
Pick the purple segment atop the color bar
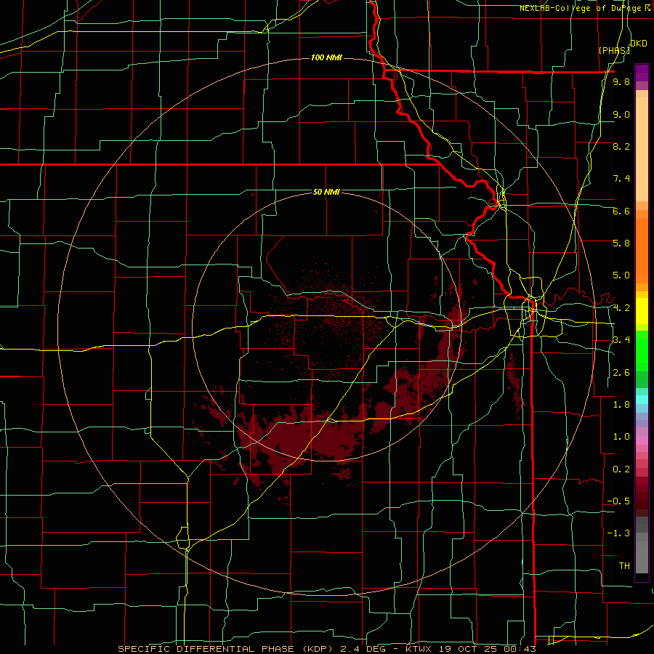pyautogui.click(x=642, y=73)
